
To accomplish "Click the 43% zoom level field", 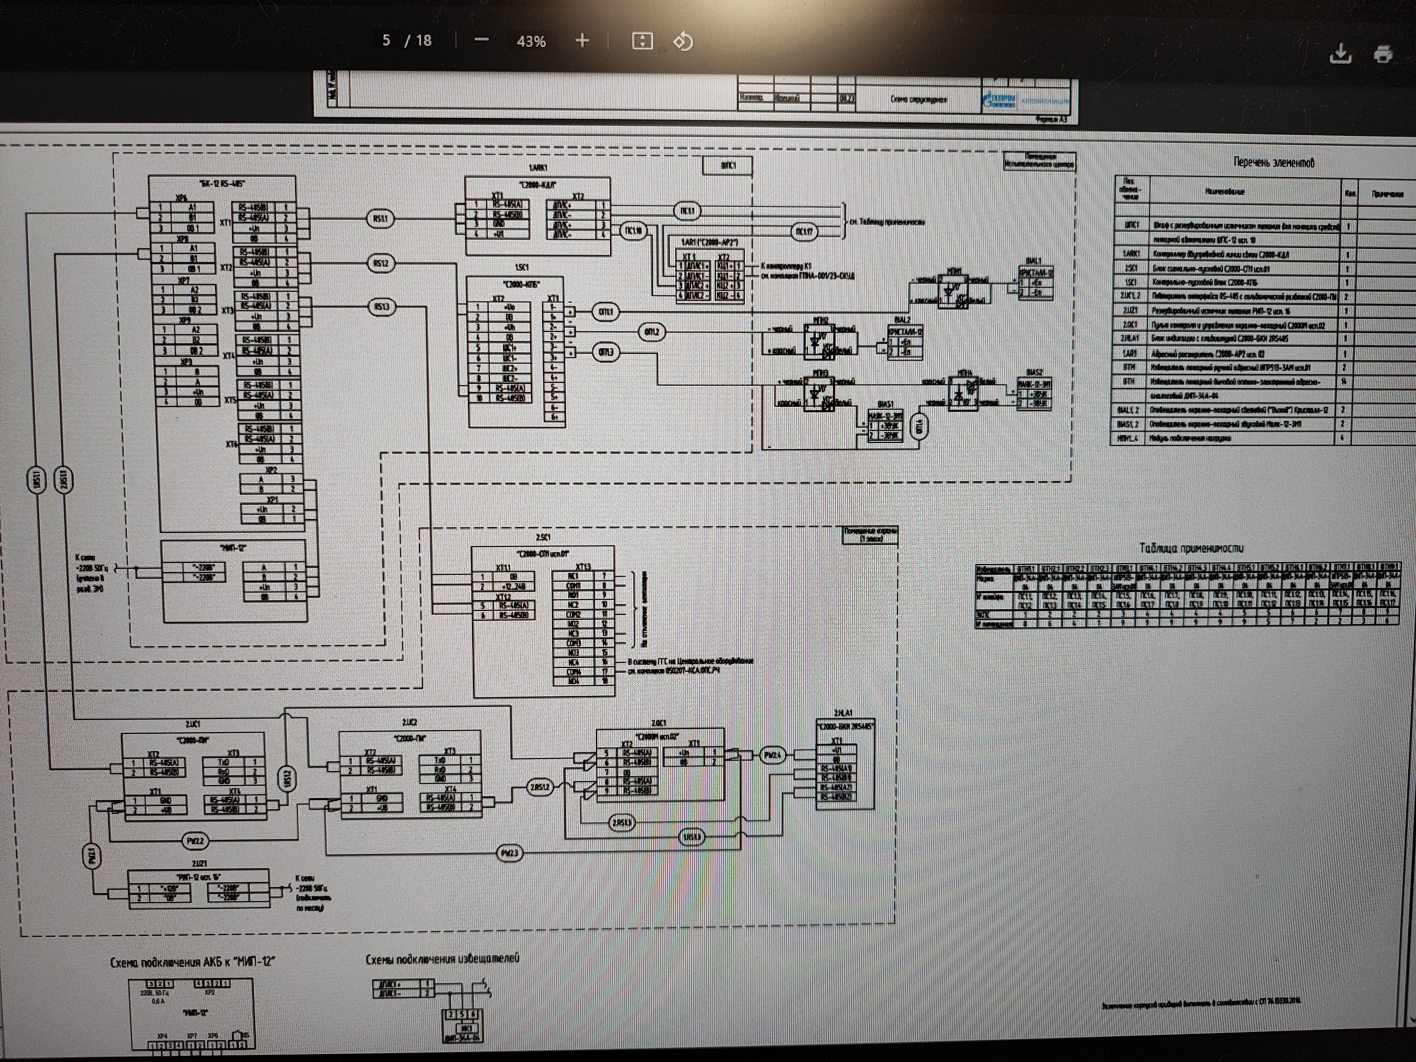I will coord(531,42).
